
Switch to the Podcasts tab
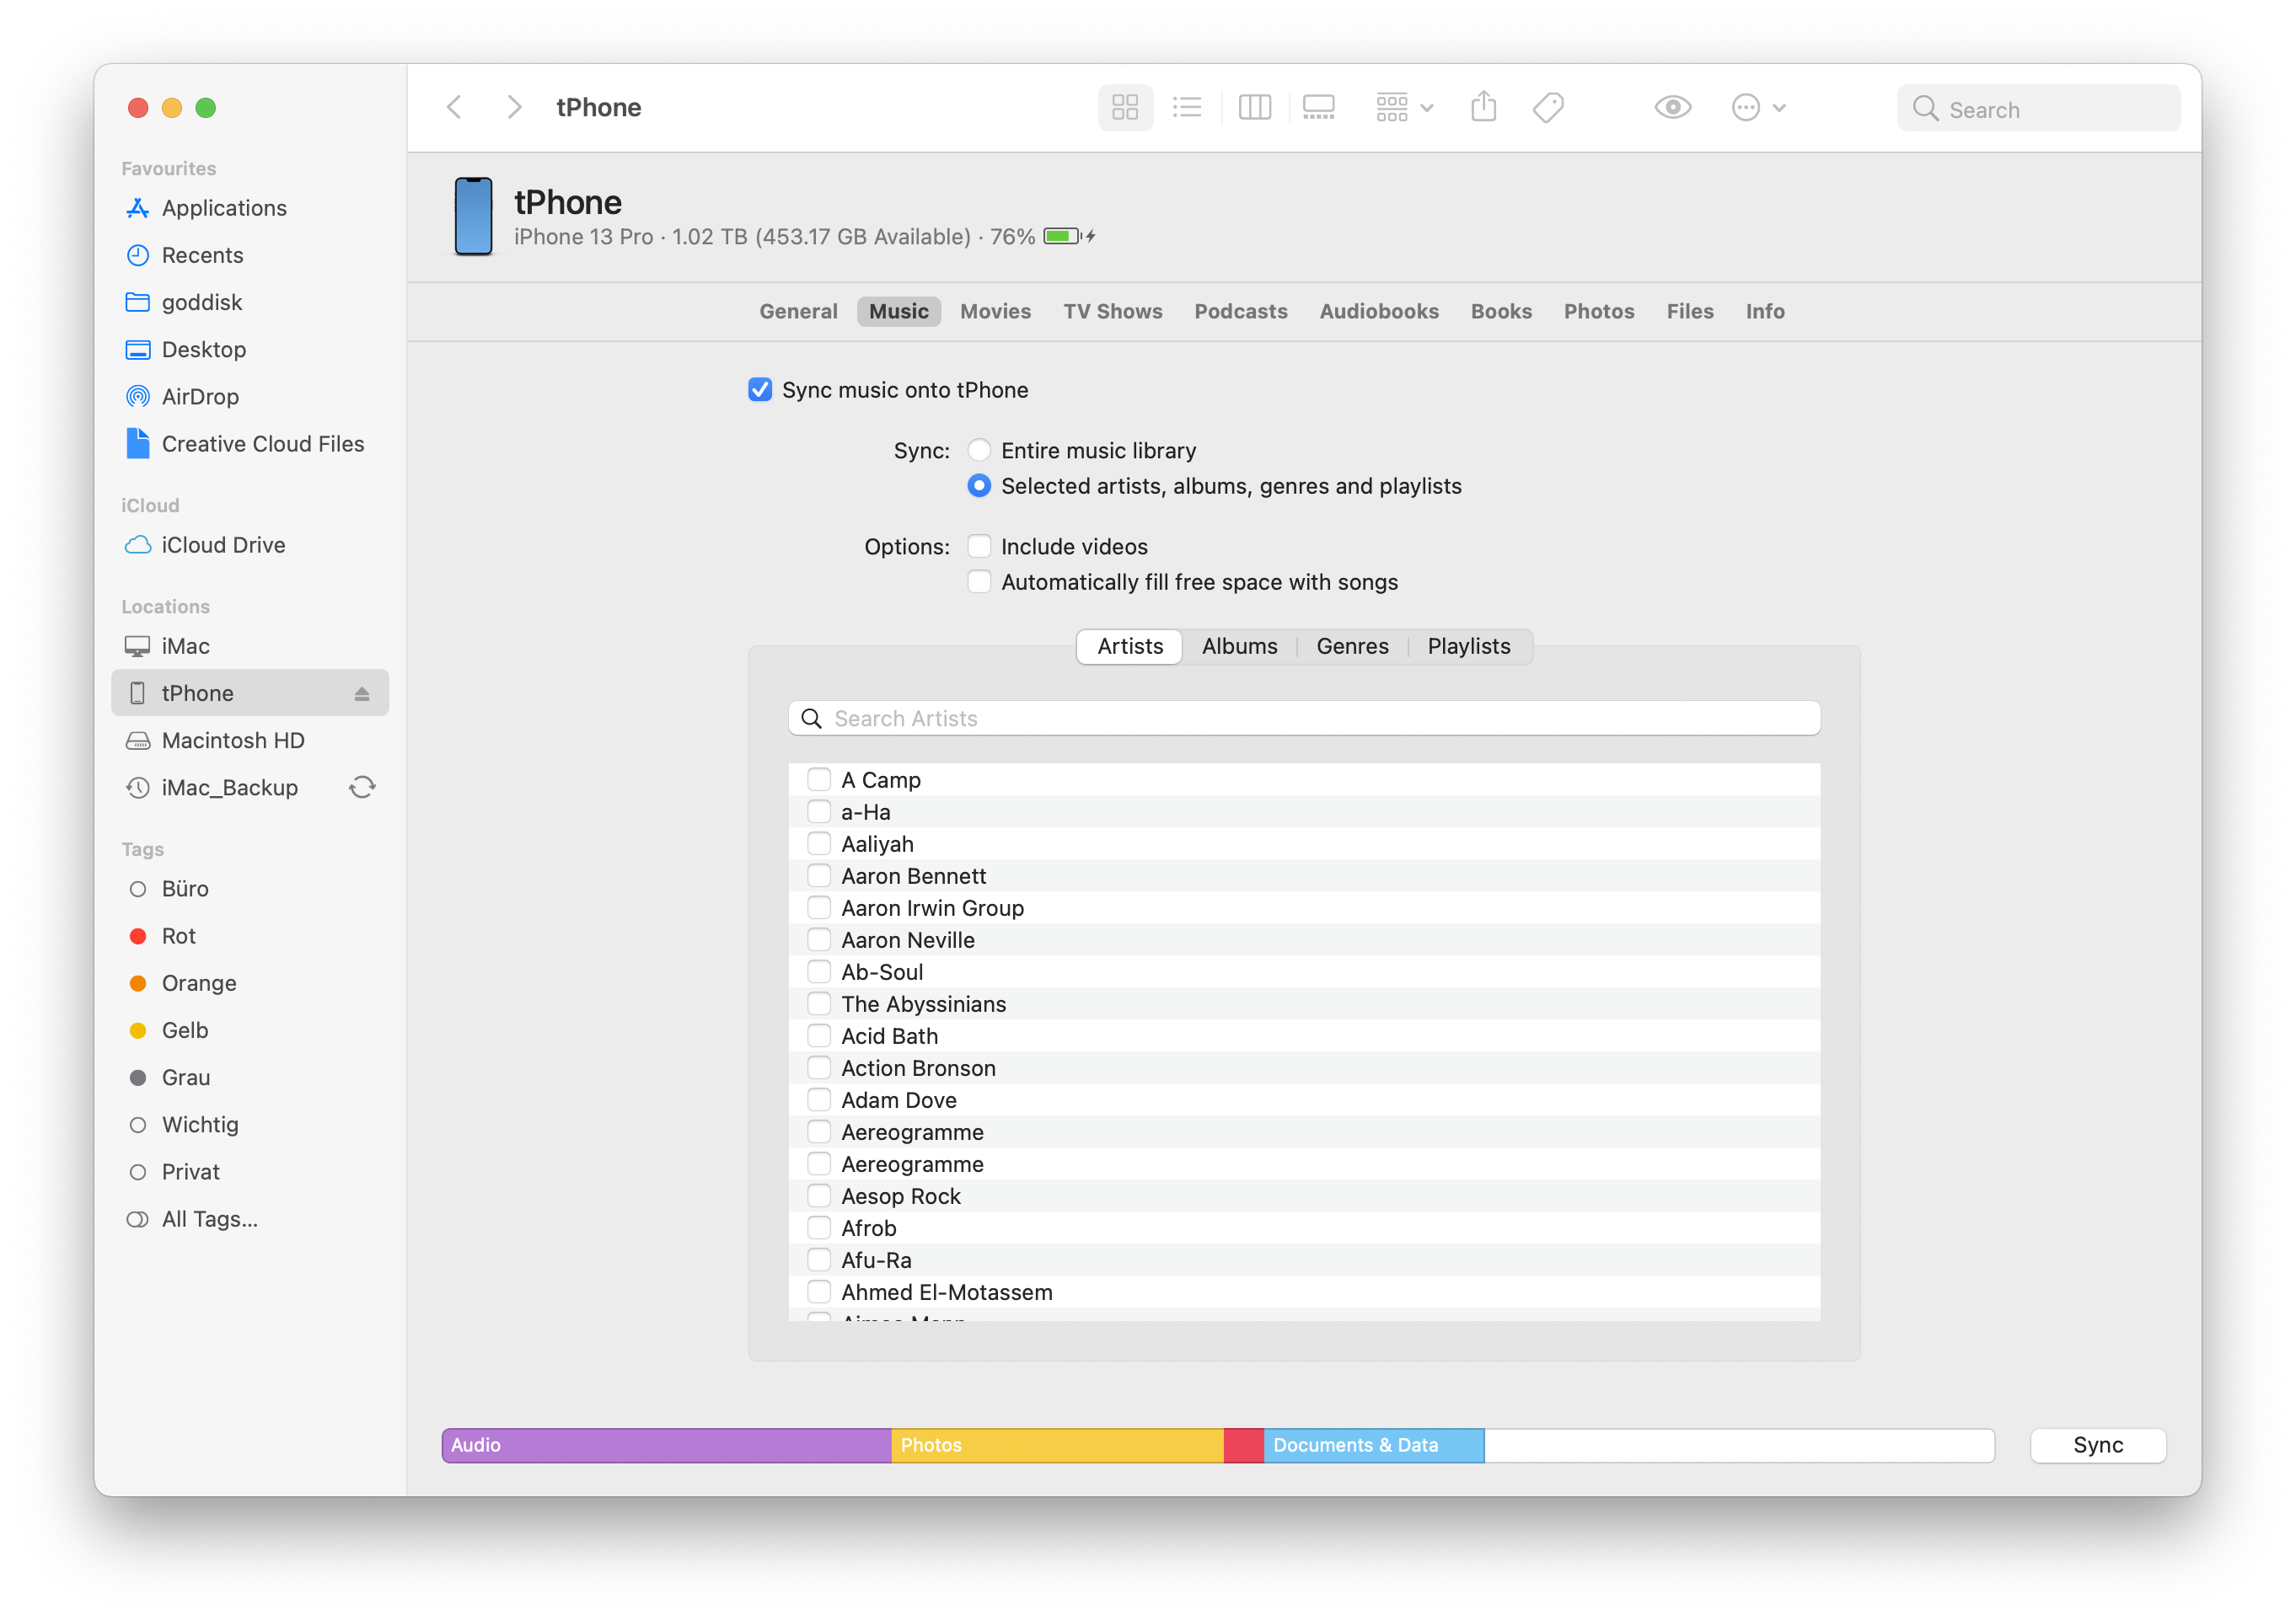[x=1240, y=312]
